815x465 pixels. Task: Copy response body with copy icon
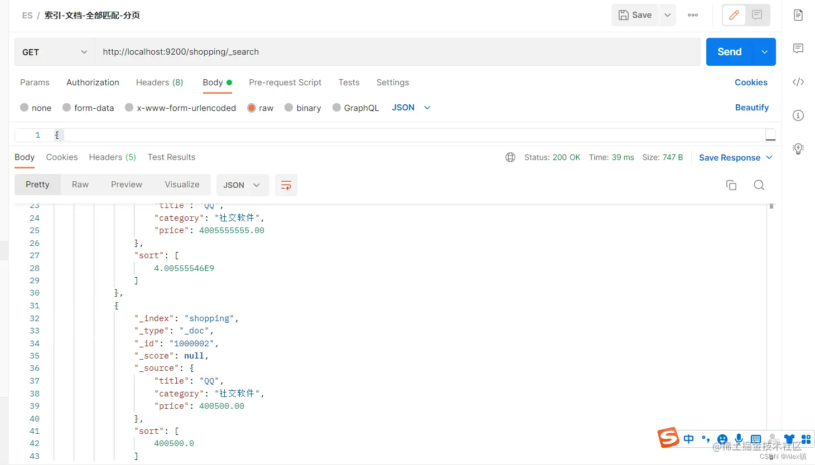click(x=731, y=185)
